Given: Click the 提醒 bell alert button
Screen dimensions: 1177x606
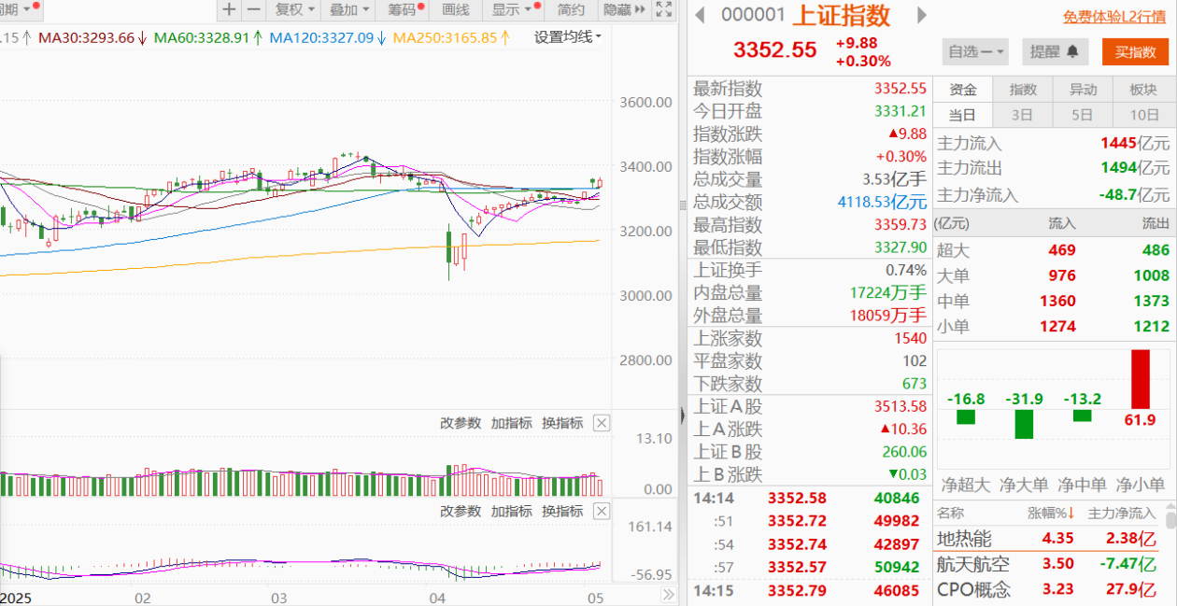Looking at the screenshot, I should [x=1055, y=51].
